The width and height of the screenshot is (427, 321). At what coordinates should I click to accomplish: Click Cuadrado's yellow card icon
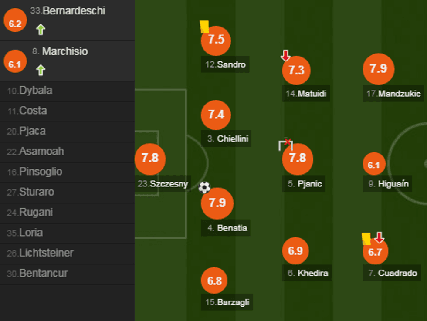tap(366, 239)
